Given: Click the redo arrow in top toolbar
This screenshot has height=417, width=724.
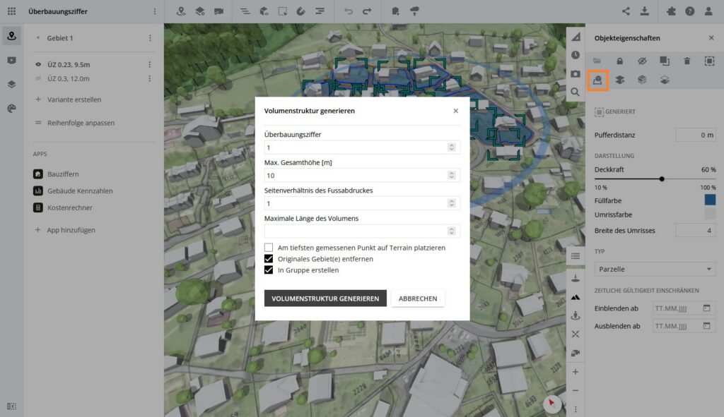Looking at the screenshot, I should click(x=366, y=11).
